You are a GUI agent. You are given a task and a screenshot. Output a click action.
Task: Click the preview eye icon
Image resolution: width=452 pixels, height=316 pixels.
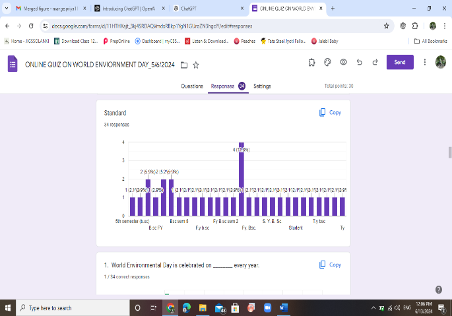[343, 62]
